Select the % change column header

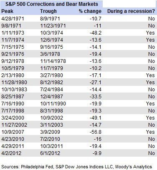[x=90, y=11]
